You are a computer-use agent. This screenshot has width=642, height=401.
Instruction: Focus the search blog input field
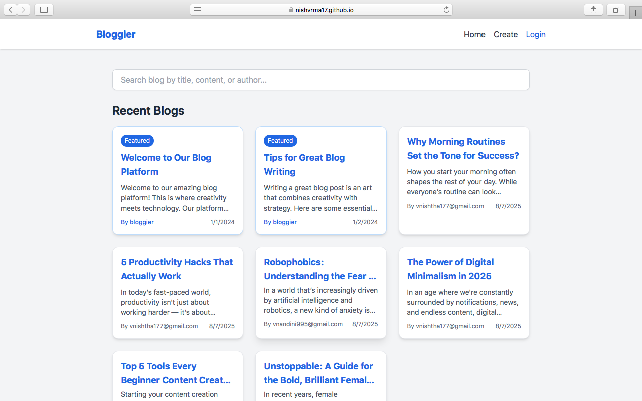tap(321, 80)
